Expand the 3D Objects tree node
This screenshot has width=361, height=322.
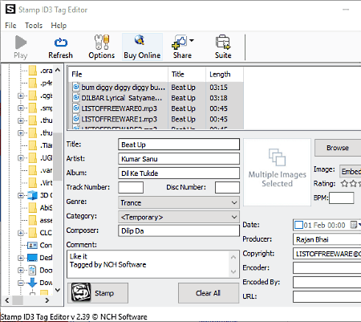pyautogui.click(x=21, y=195)
